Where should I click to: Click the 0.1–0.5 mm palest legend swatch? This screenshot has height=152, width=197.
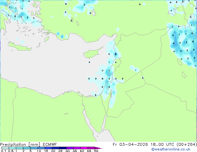coord(5,148)
